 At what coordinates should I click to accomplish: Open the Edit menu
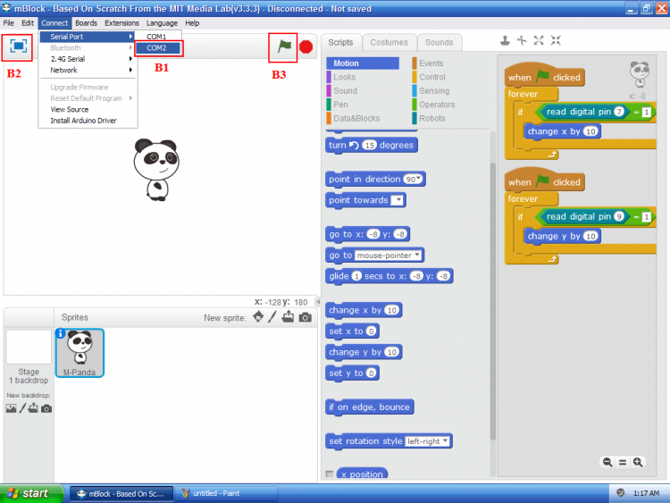[28, 23]
